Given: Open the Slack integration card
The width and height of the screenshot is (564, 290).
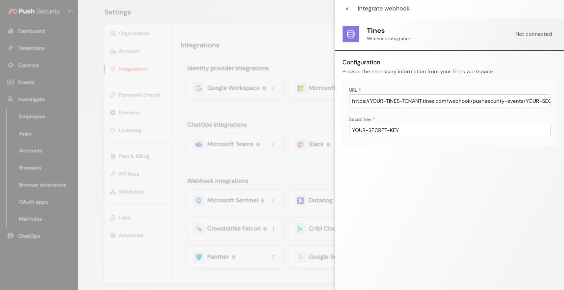Looking at the screenshot, I should point(312,145).
